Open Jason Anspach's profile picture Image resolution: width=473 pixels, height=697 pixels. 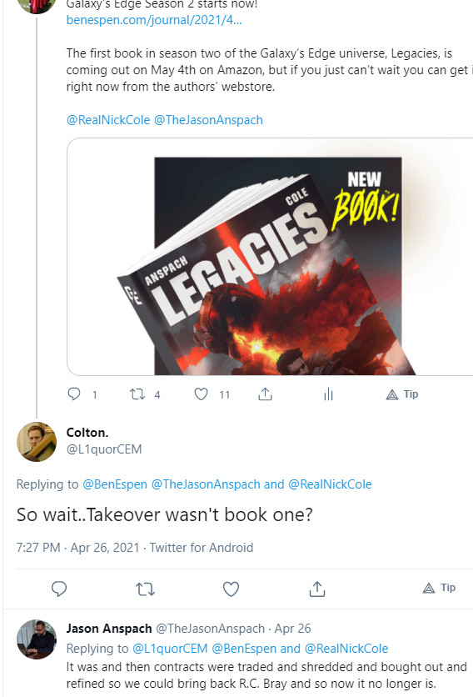[37, 639]
